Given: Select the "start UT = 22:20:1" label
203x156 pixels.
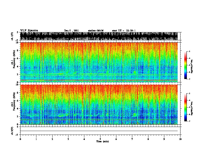Looking at the screenshot, I should [124, 31].
